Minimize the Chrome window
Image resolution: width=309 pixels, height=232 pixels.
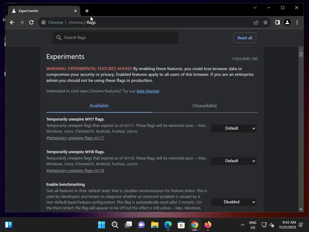tap(269, 8)
